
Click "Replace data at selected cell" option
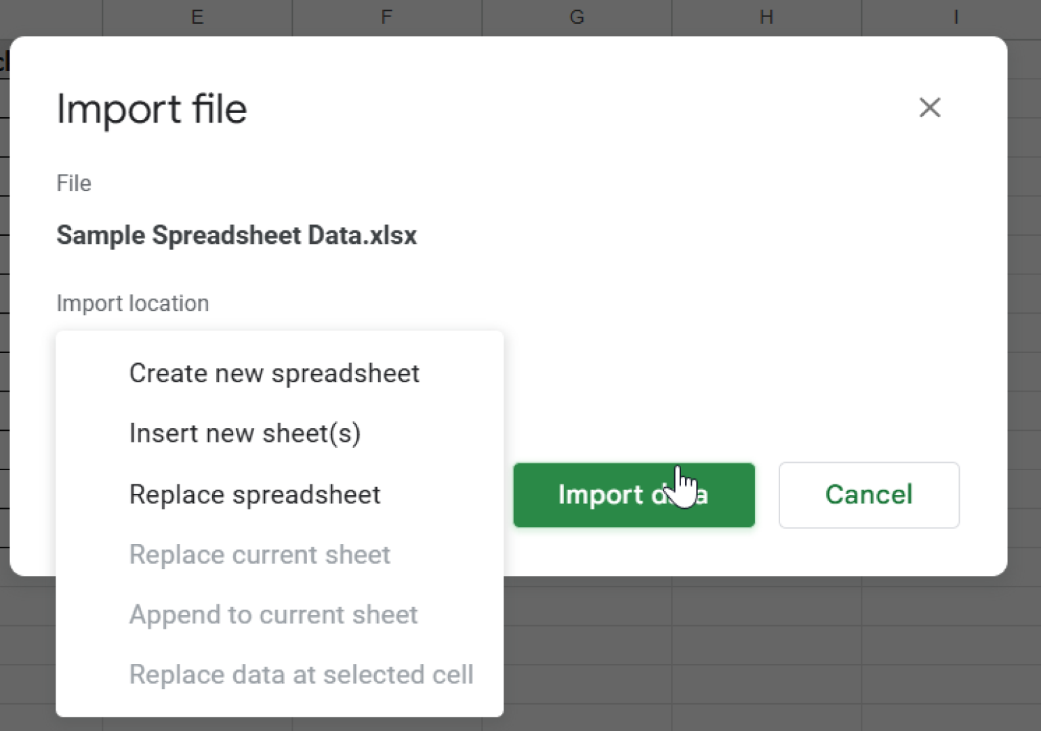(301, 675)
